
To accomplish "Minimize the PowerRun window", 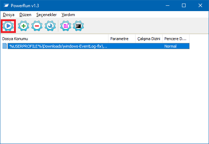I will [168, 6].
